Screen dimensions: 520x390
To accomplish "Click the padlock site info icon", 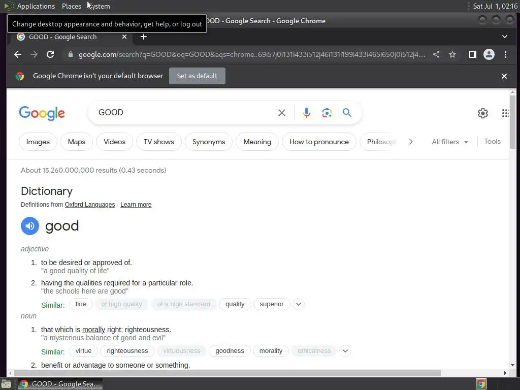I will [x=70, y=54].
